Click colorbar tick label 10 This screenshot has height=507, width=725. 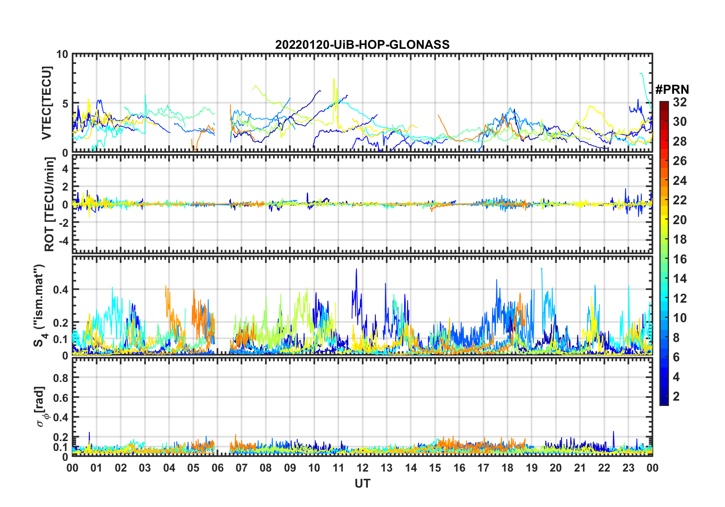(680, 318)
